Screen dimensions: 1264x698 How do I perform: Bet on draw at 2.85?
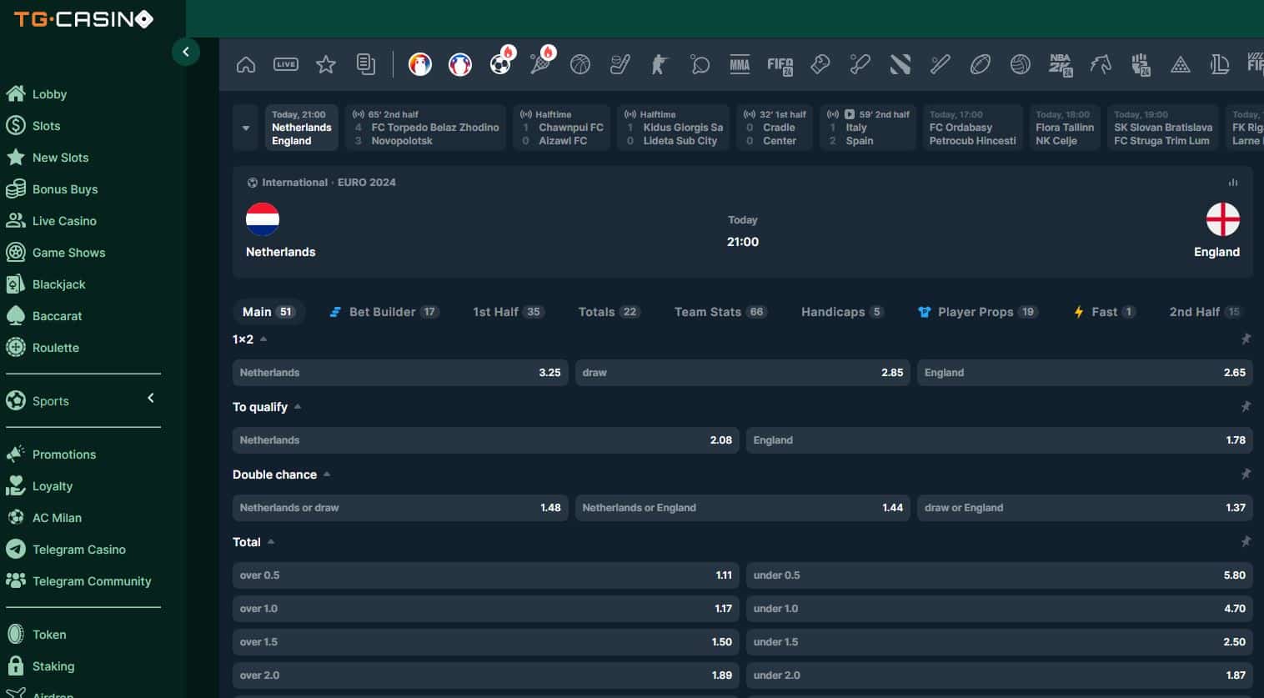tap(743, 373)
